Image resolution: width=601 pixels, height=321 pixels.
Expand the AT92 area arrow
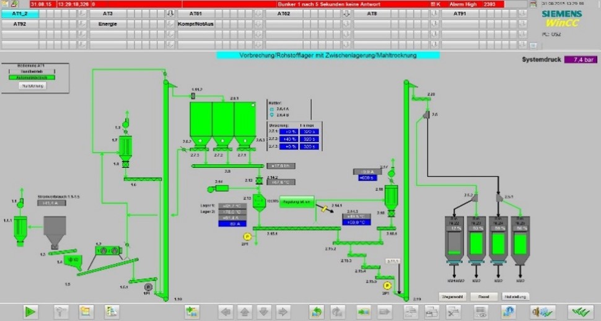point(82,24)
